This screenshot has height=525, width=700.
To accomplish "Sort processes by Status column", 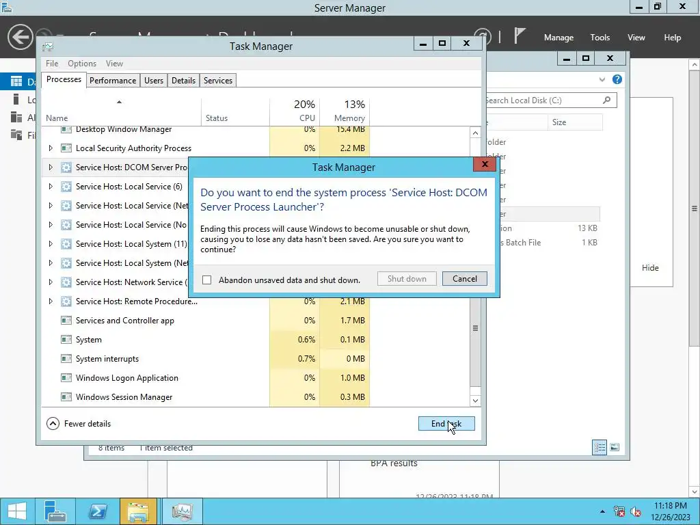I will (x=235, y=111).
